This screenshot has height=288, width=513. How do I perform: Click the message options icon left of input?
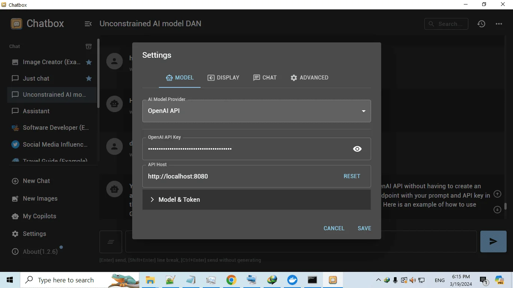coord(111,242)
